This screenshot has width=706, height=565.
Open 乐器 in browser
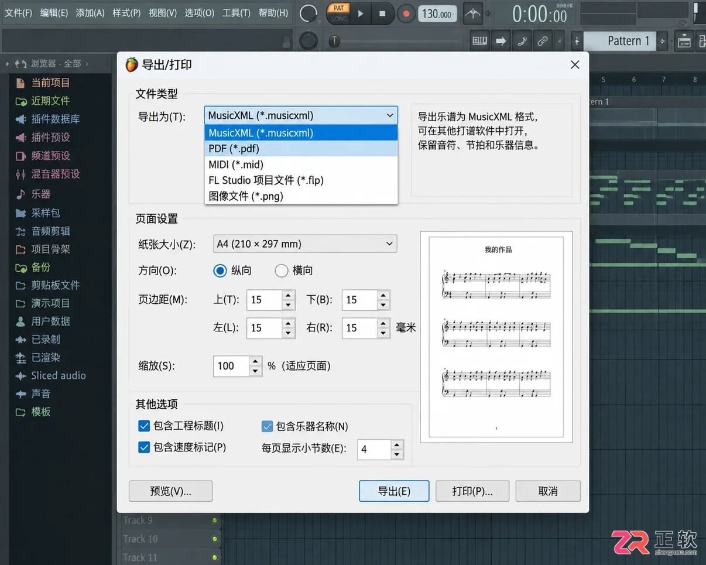tap(41, 194)
